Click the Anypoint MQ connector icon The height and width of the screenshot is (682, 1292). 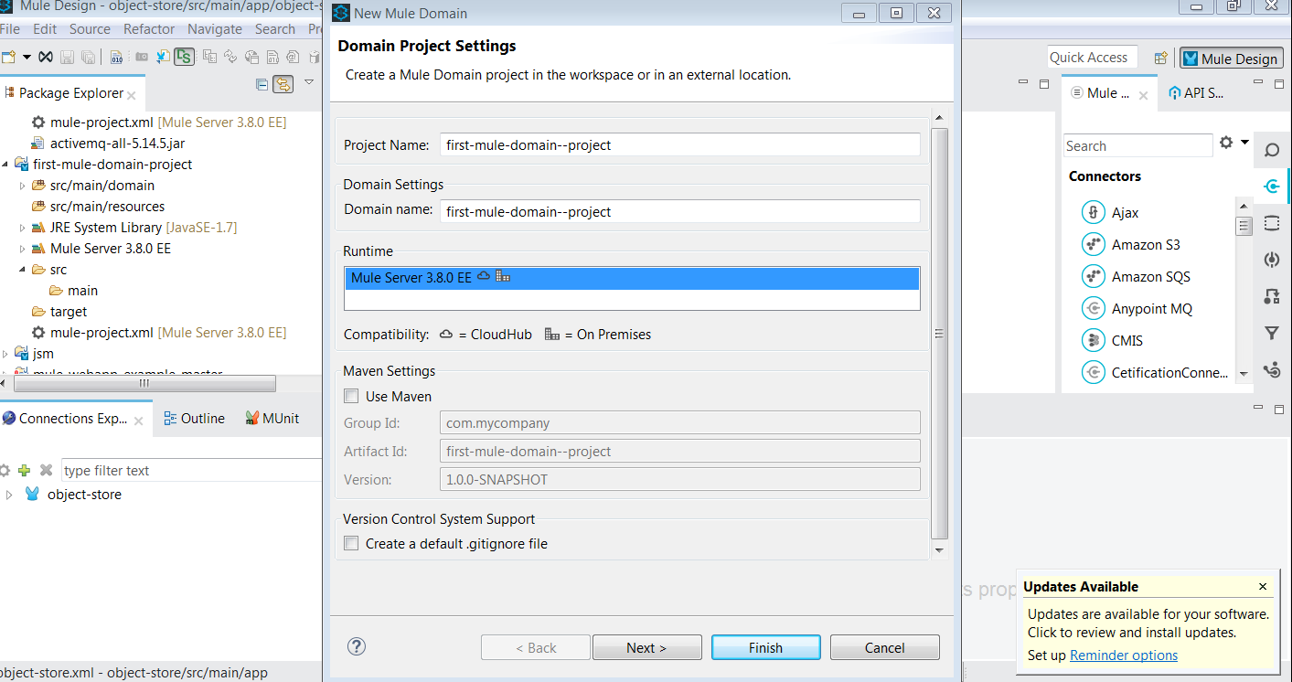coord(1093,309)
